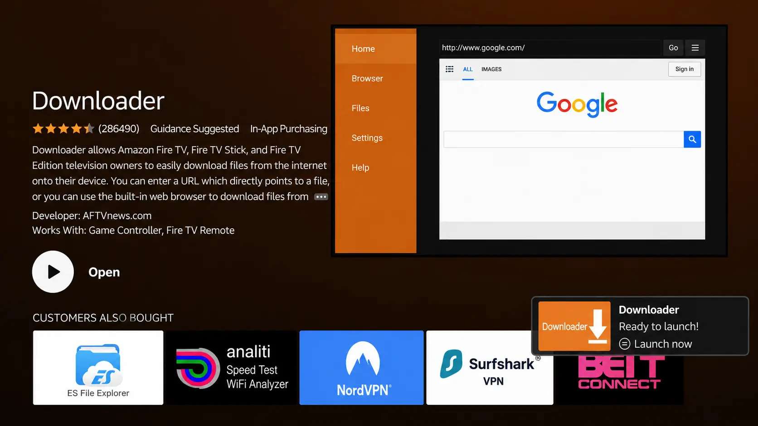Open the ES File Explorer tile
Screen dimensions: 758x426
click(98, 368)
